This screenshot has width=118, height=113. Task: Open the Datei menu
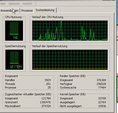tap(2, 4)
